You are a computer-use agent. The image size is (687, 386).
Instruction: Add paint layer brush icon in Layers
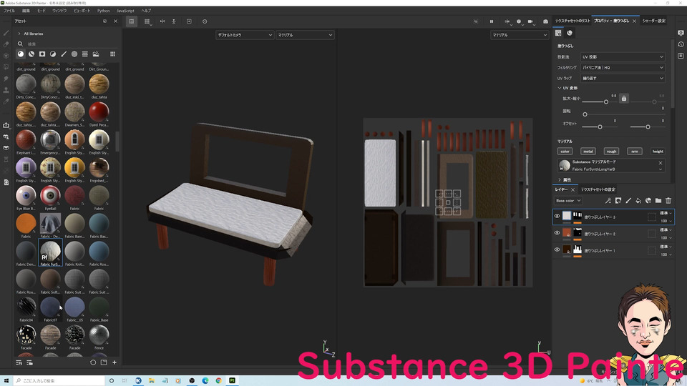click(628, 200)
